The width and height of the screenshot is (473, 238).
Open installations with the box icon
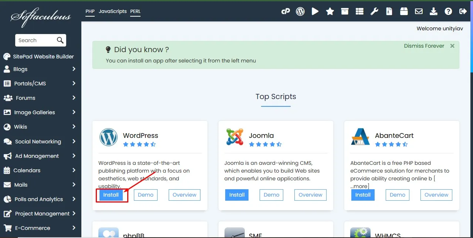click(345, 11)
